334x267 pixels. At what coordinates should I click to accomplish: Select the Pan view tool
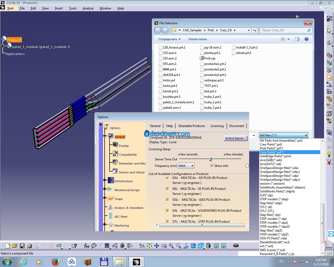pos(157,246)
